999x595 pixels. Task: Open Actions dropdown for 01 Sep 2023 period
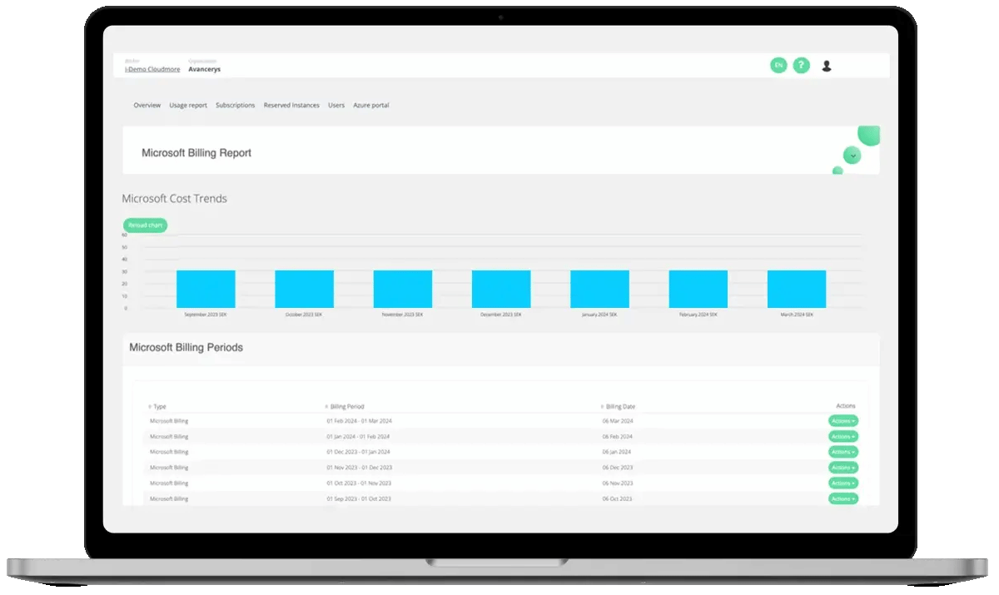pos(842,498)
